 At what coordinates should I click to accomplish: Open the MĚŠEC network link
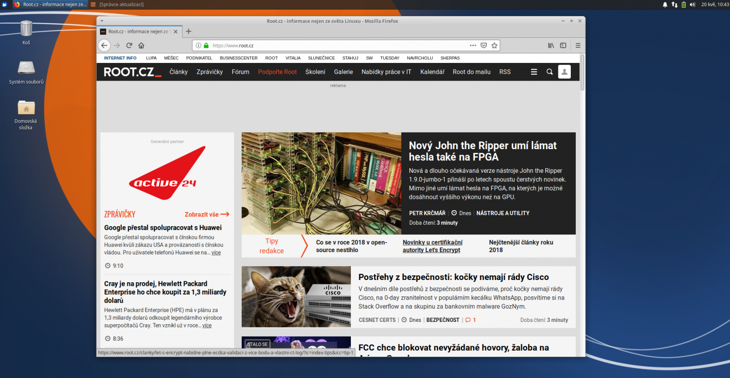coord(172,58)
